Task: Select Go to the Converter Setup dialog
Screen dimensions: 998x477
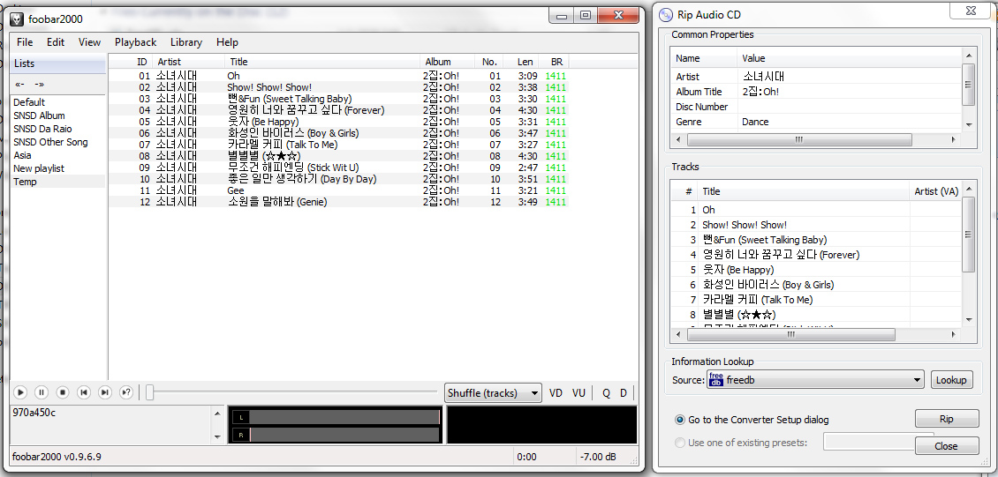Action: [x=752, y=420]
